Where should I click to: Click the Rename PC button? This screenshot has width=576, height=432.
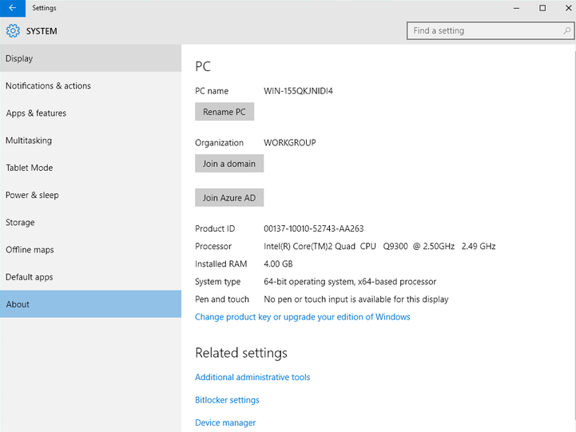tap(224, 112)
